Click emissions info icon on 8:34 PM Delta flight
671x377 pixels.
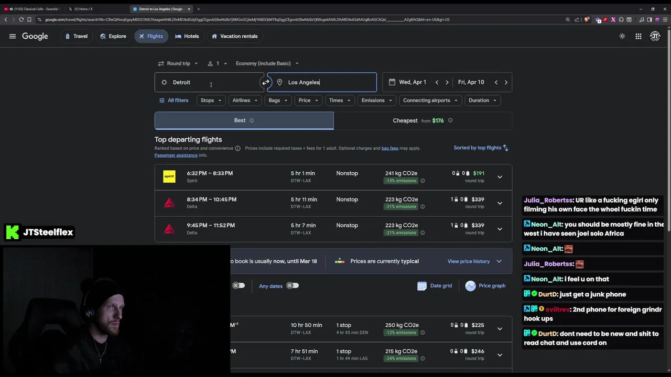tap(423, 207)
